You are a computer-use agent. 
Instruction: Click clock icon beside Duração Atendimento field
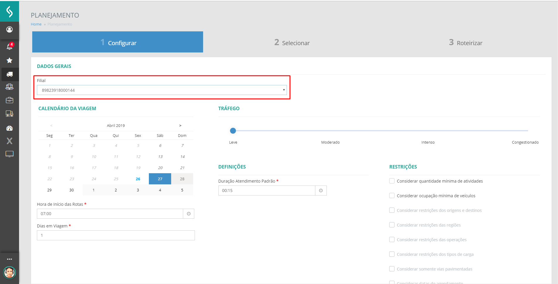321,191
